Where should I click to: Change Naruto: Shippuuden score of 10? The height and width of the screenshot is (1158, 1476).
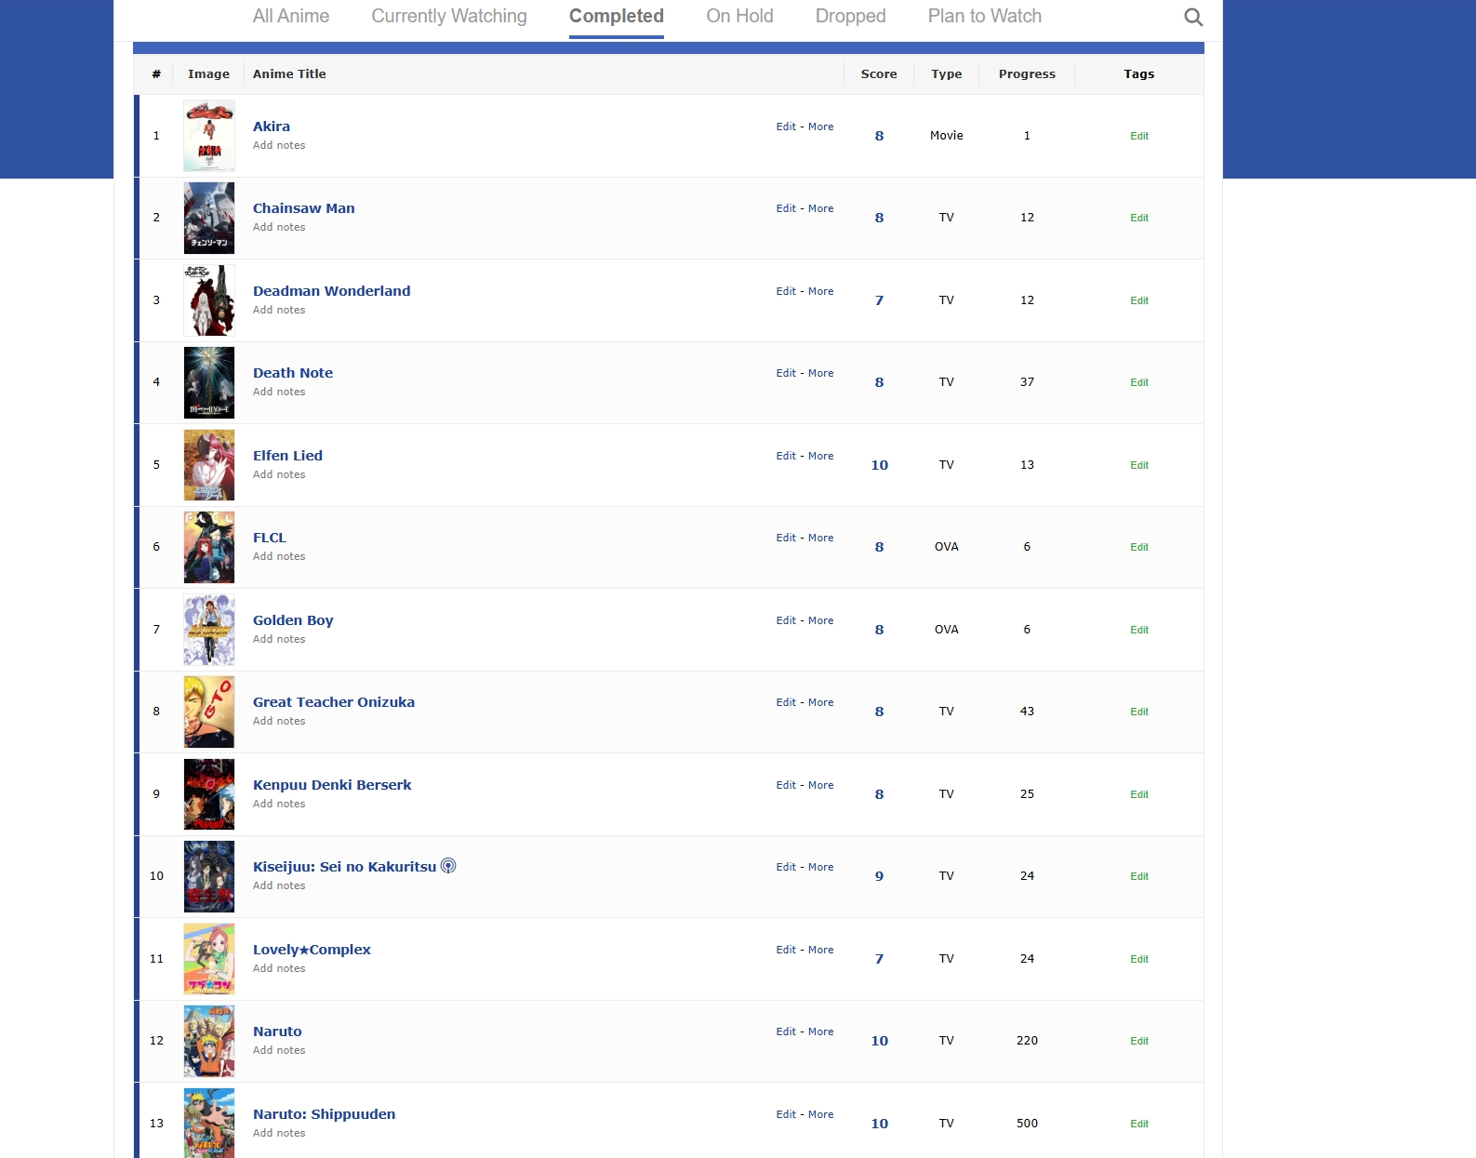[x=879, y=1124]
